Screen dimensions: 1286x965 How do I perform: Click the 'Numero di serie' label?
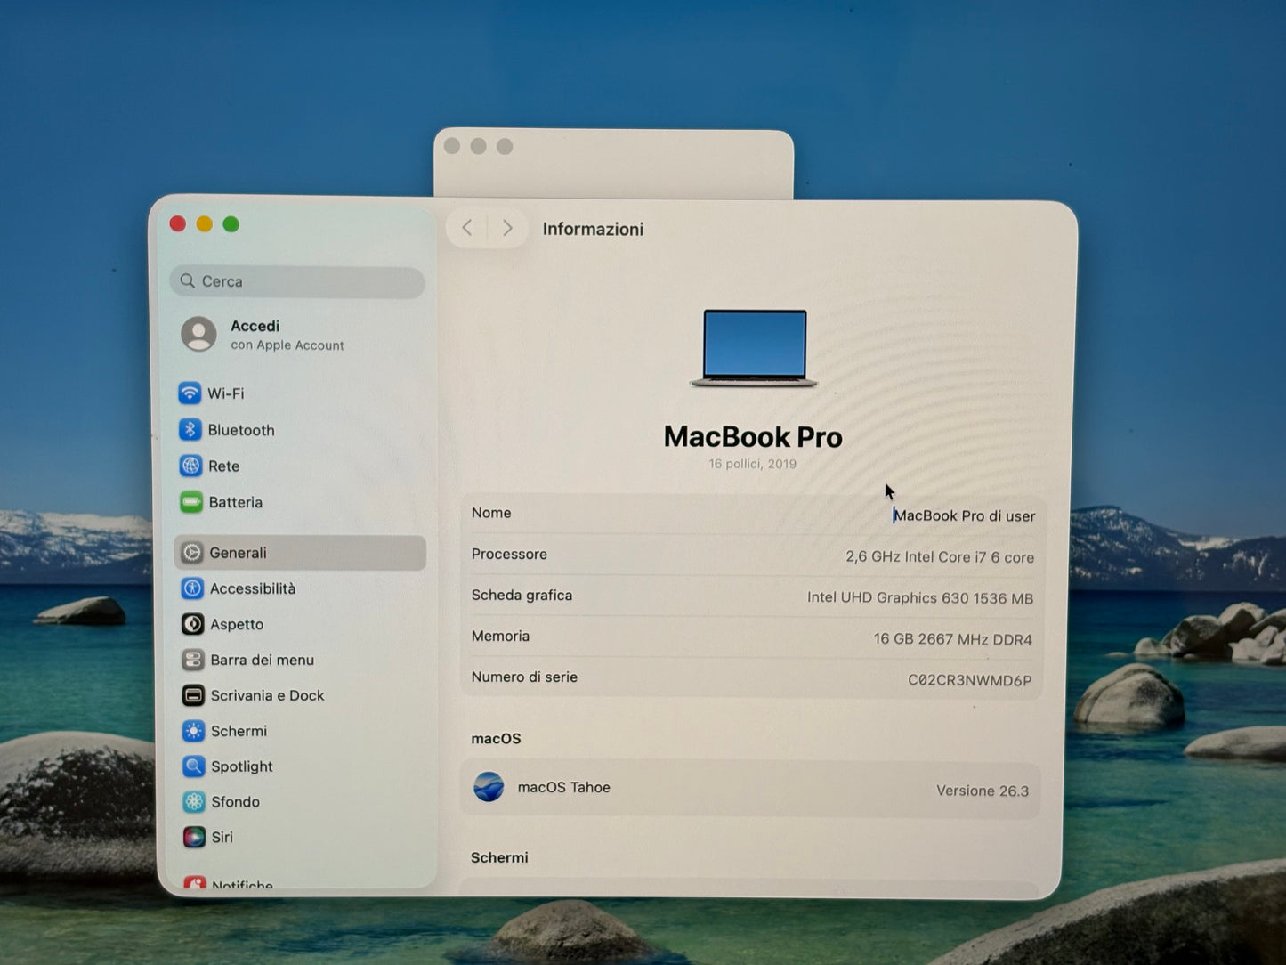[524, 677]
